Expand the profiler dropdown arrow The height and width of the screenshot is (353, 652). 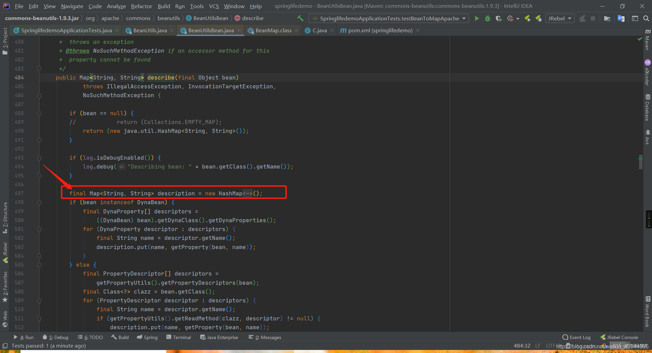(518, 19)
